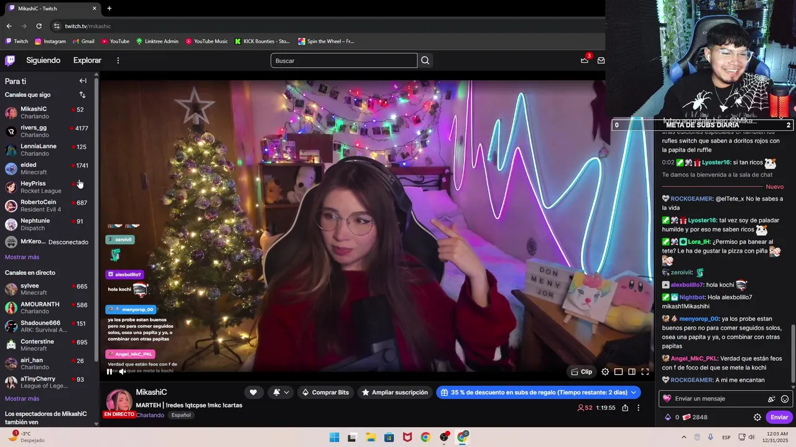Show hidden system tray icons chevron

tap(684, 437)
